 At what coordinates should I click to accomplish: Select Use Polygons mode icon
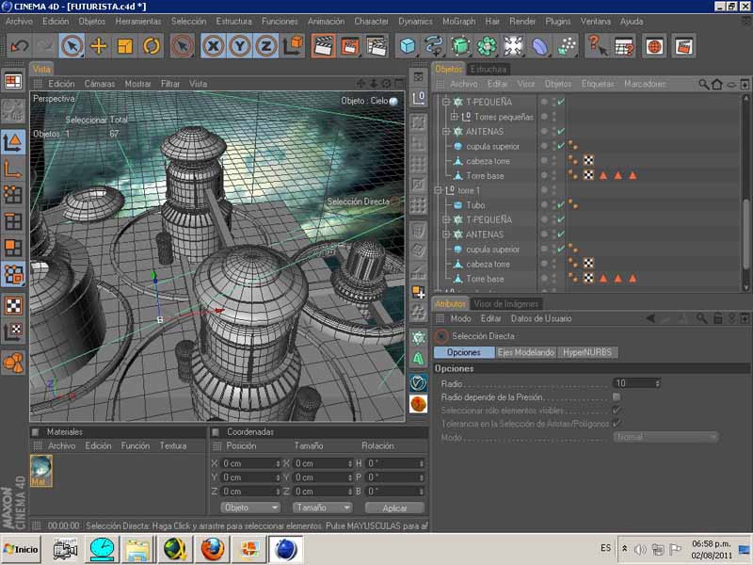coord(13,248)
